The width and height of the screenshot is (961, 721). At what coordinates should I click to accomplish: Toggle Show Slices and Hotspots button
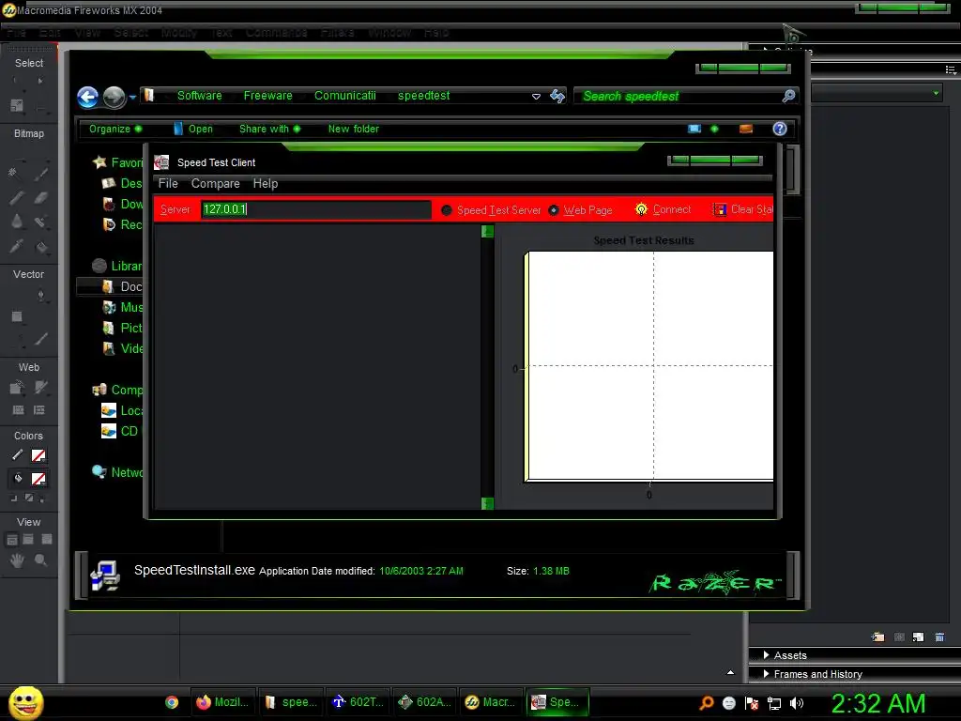click(x=39, y=410)
